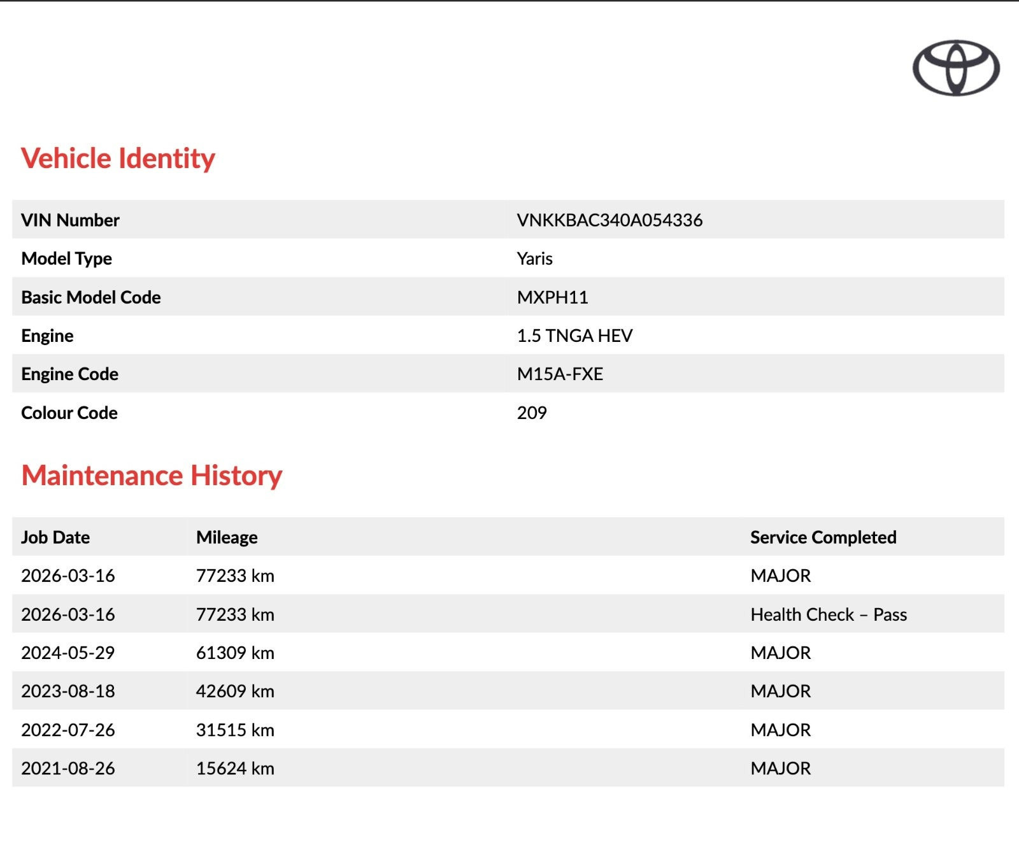Select the job date "2021-08-26"
The width and height of the screenshot is (1019, 864).
(68, 768)
